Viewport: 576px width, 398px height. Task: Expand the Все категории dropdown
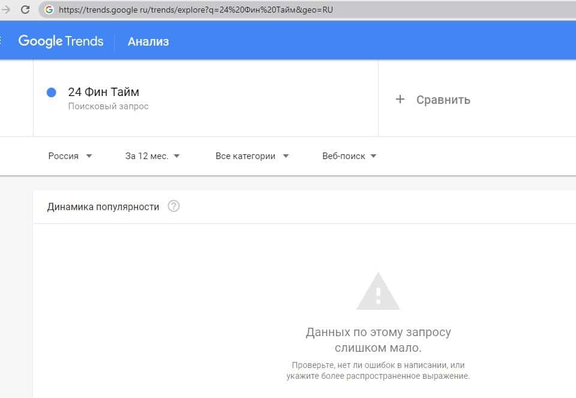pos(252,156)
